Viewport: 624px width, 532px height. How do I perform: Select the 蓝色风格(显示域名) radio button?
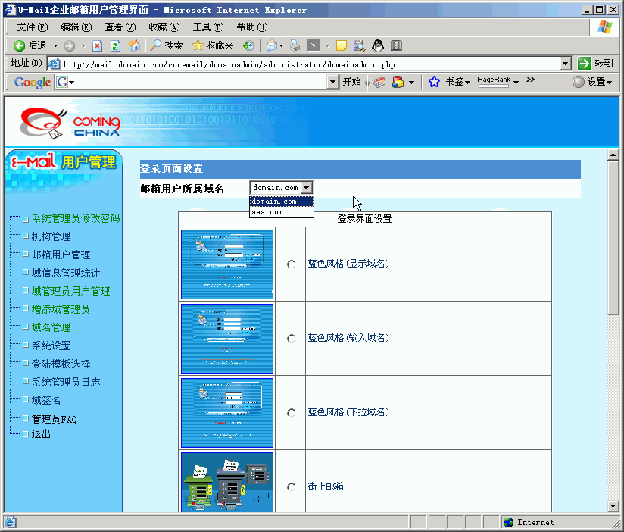coord(292,264)
